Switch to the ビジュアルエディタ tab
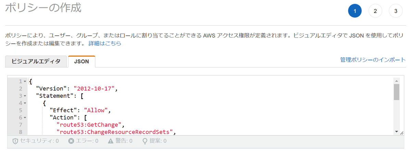 36,61
